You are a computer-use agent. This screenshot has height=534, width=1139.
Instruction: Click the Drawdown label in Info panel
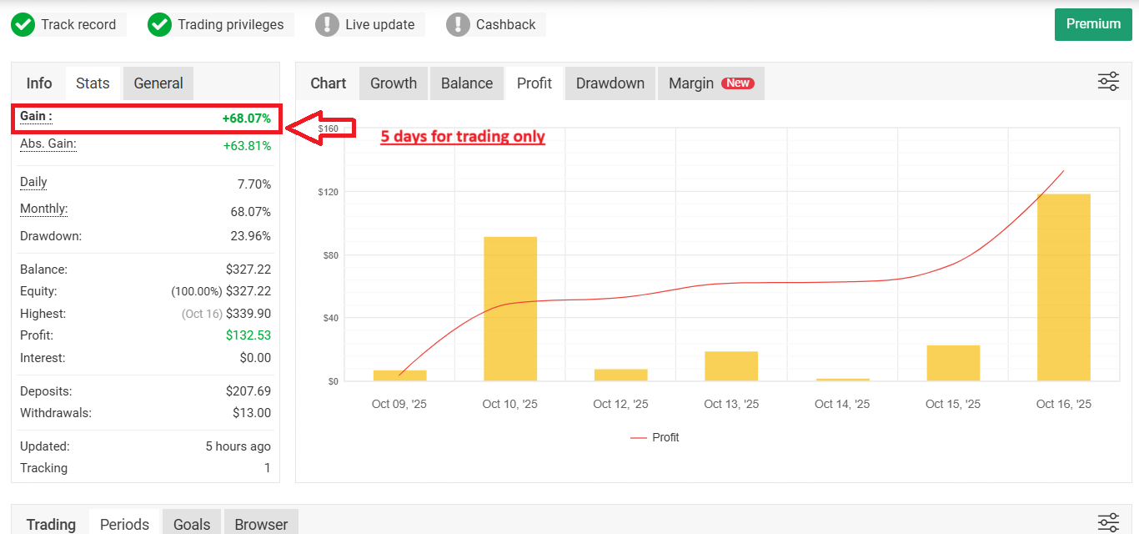coord(51,236)
